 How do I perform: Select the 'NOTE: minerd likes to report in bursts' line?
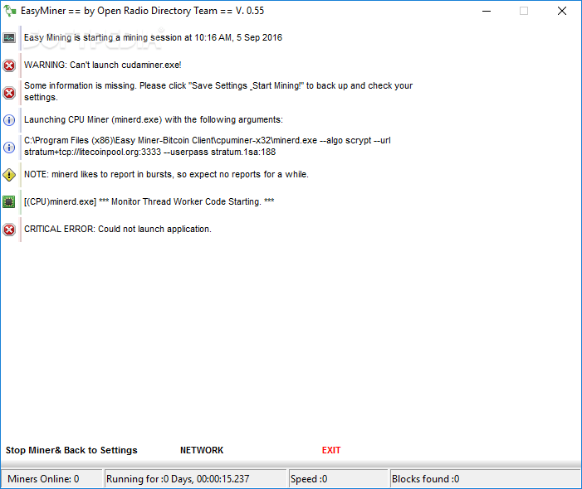[166, 174]
